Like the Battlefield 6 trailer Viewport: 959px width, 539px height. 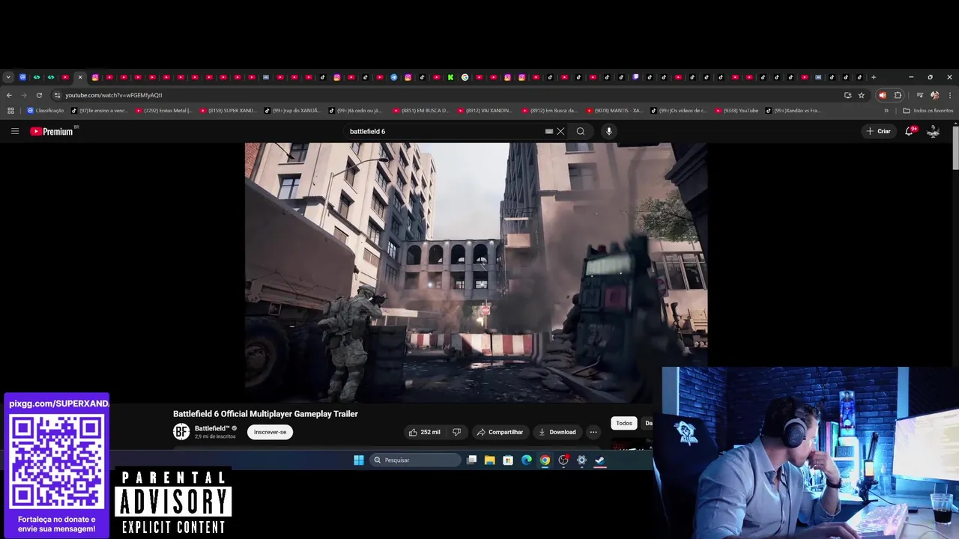(x=425, y=432)
